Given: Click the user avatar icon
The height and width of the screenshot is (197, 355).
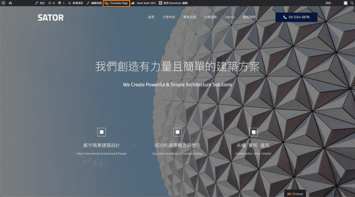Looking at the screenshot, I should pyautogui.click(x=345, y=3).
